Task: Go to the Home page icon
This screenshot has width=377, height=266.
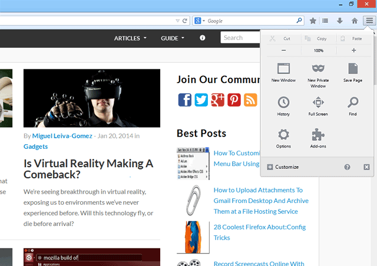Action: tap(355, 21)
